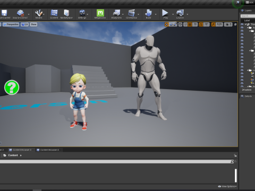Click the World Outliner search field

pyautogui.click(x=248, y=16)
